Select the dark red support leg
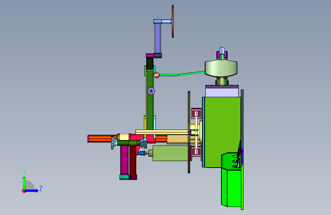This screenshot has height=215, width=331. tap(133, 162)
